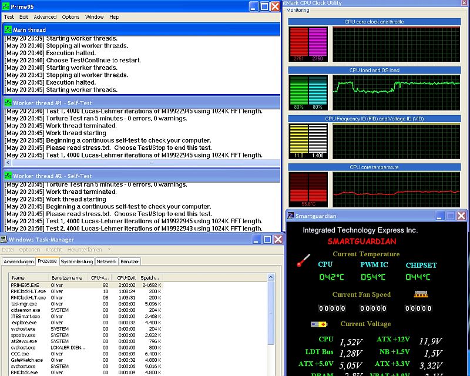Switch to the Anwendungen tab
Image resolution: width=470 pixels, height=376 pixels.
[19, 261]
